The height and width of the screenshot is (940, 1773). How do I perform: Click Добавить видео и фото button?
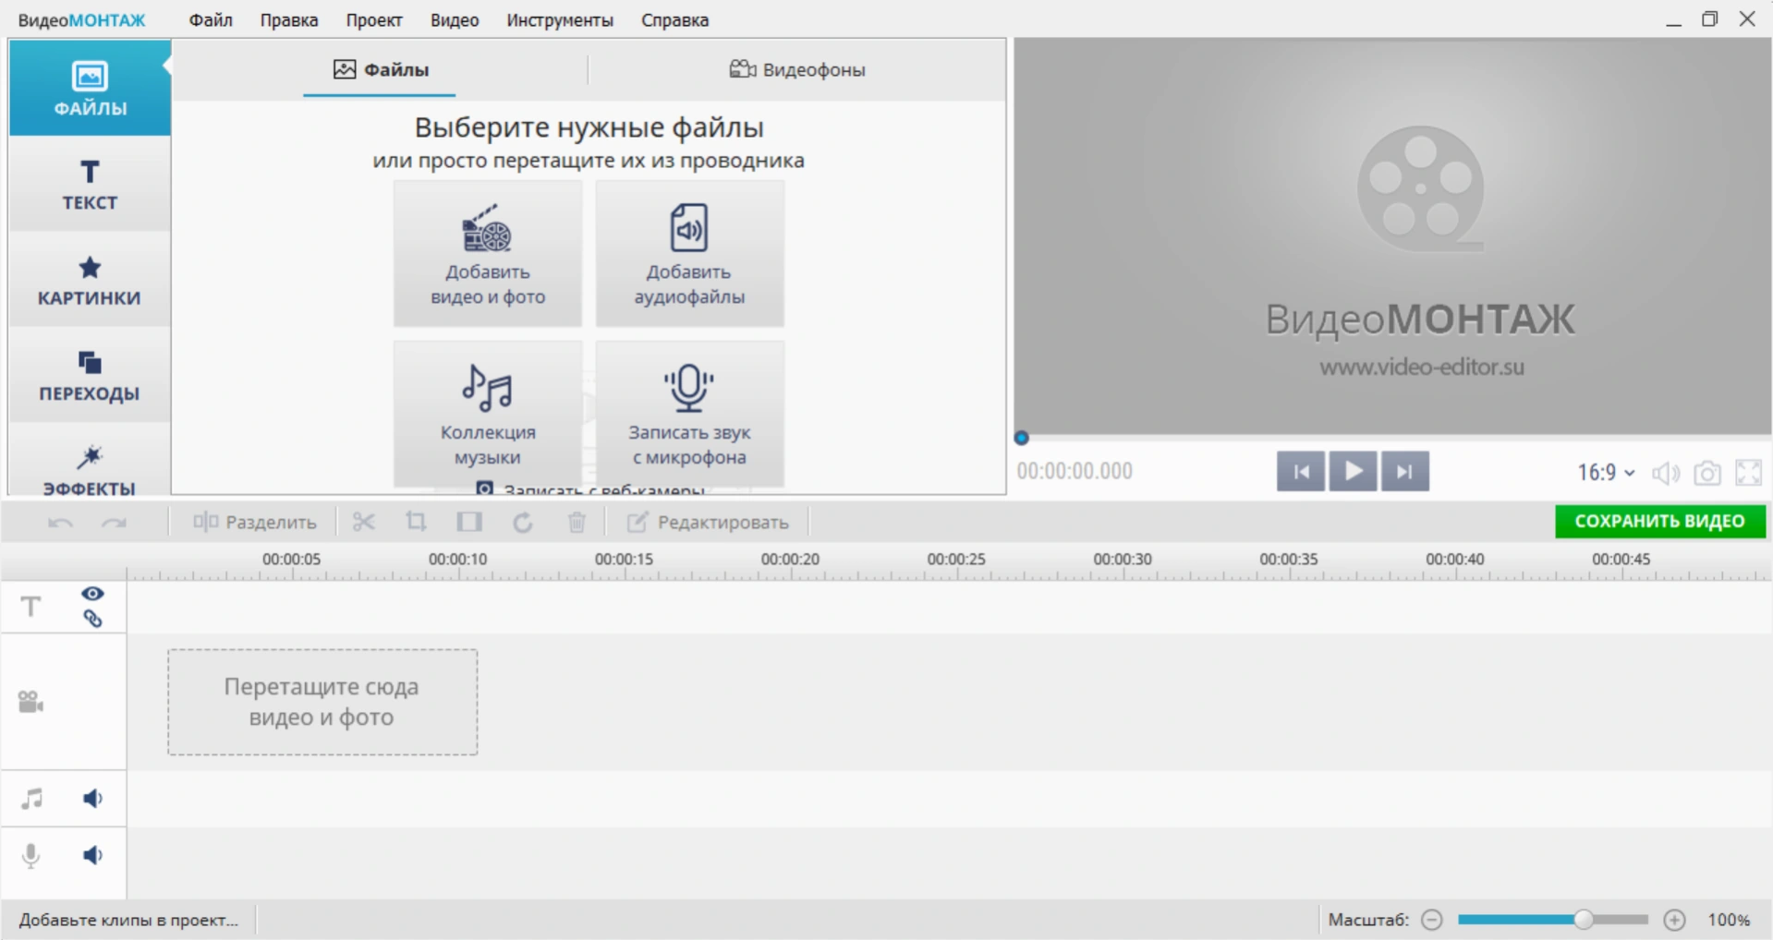[488, 254]
